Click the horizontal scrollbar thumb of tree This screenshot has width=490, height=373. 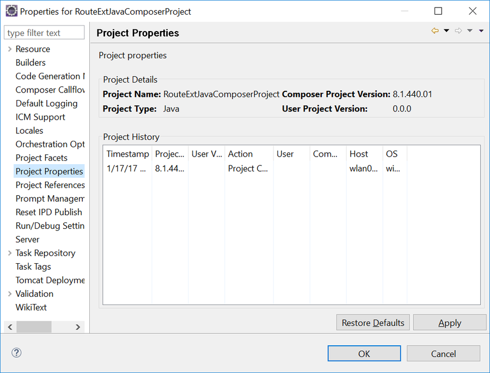(34, 327)
